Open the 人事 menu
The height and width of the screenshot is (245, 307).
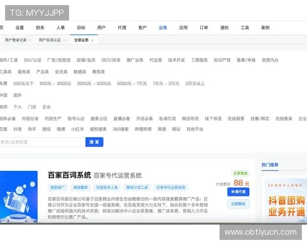tap(60, 28)
